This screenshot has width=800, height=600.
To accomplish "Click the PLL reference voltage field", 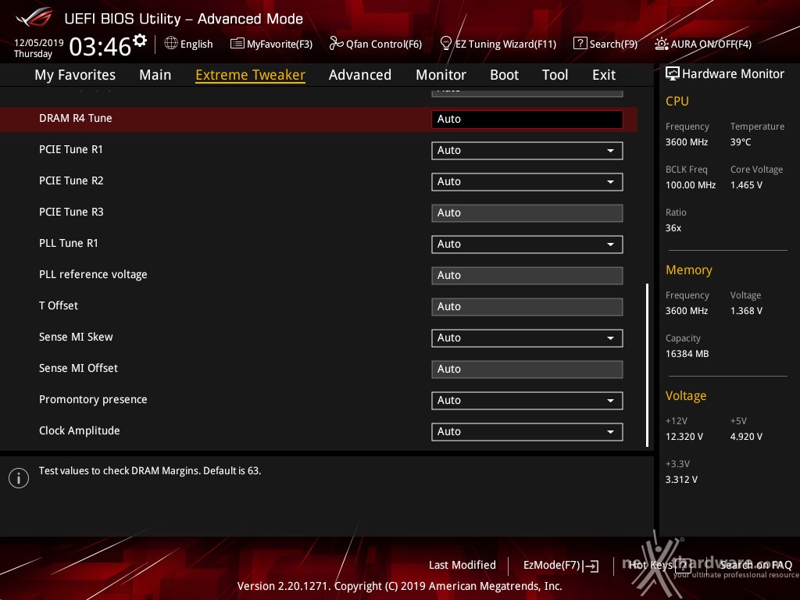I will (527, 276).
